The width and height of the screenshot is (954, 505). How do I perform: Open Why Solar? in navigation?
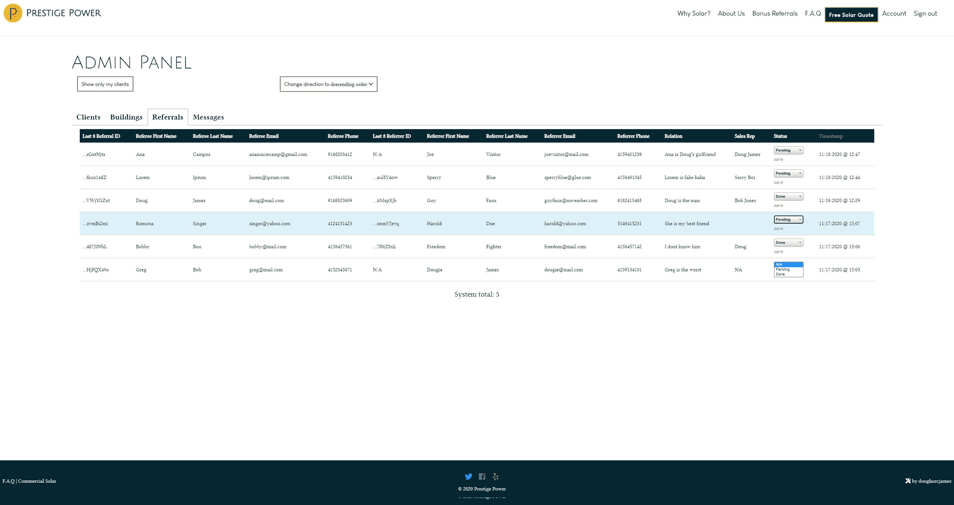click(694, 13)
